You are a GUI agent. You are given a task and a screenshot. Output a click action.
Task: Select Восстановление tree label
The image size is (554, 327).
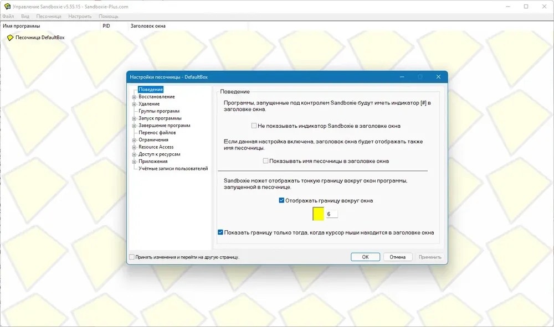click(x=157, y=97)
